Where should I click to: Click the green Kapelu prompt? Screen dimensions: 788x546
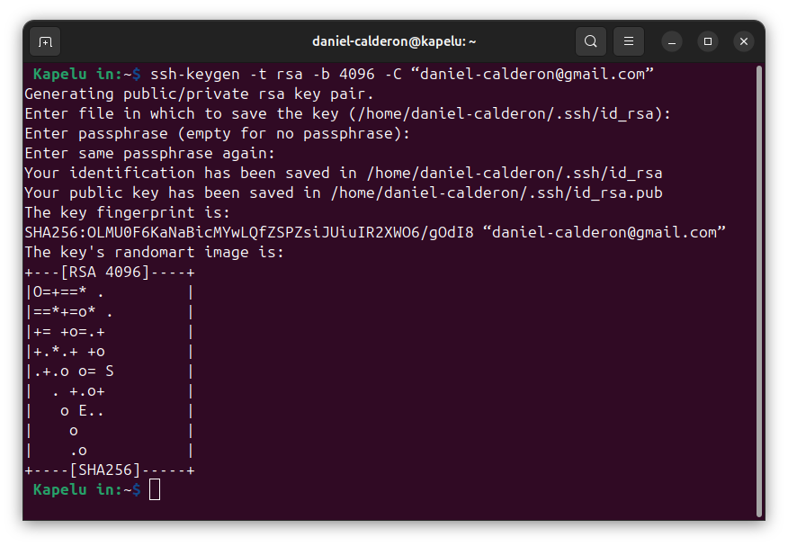click(x=60, y=489)
